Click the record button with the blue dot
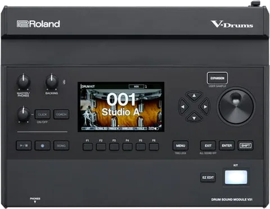This screenshot has height=209, width=270. [43, 146]
